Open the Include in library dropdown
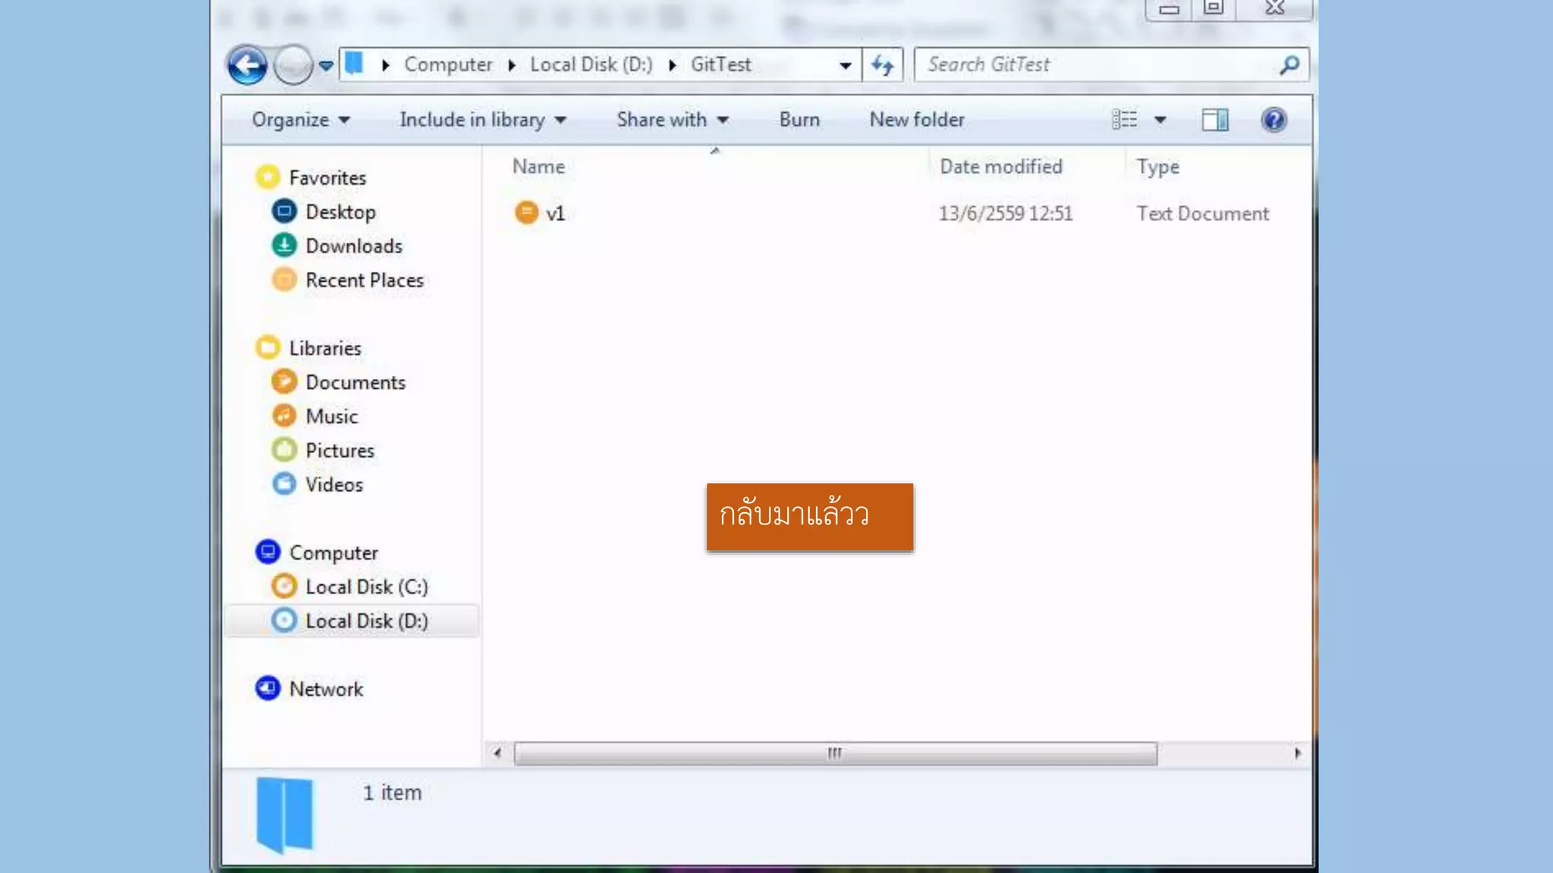The width and height of the screenshot is (1553, 873). (482, 120)
